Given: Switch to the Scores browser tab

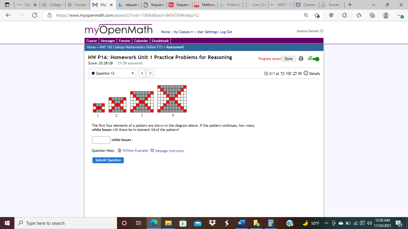Looking at the screenshot, I should pyautogui.click(x=332, y=5).
